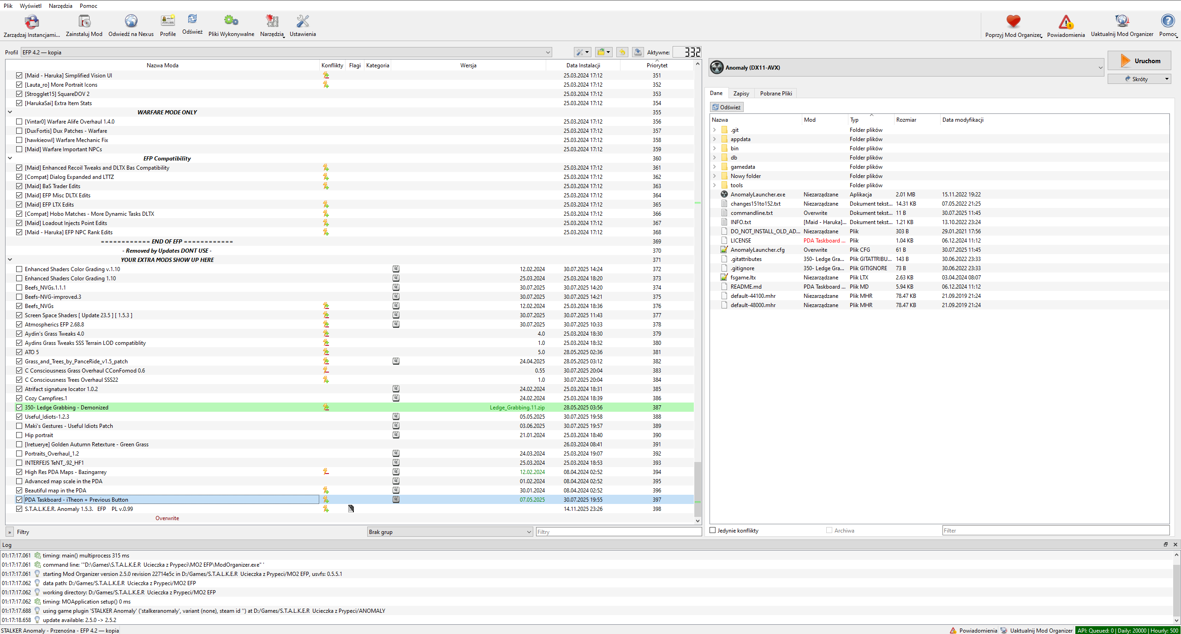Collapse the WARFARE MODE ONLY separator
The image size is (1181, 634).
[10, 112]
